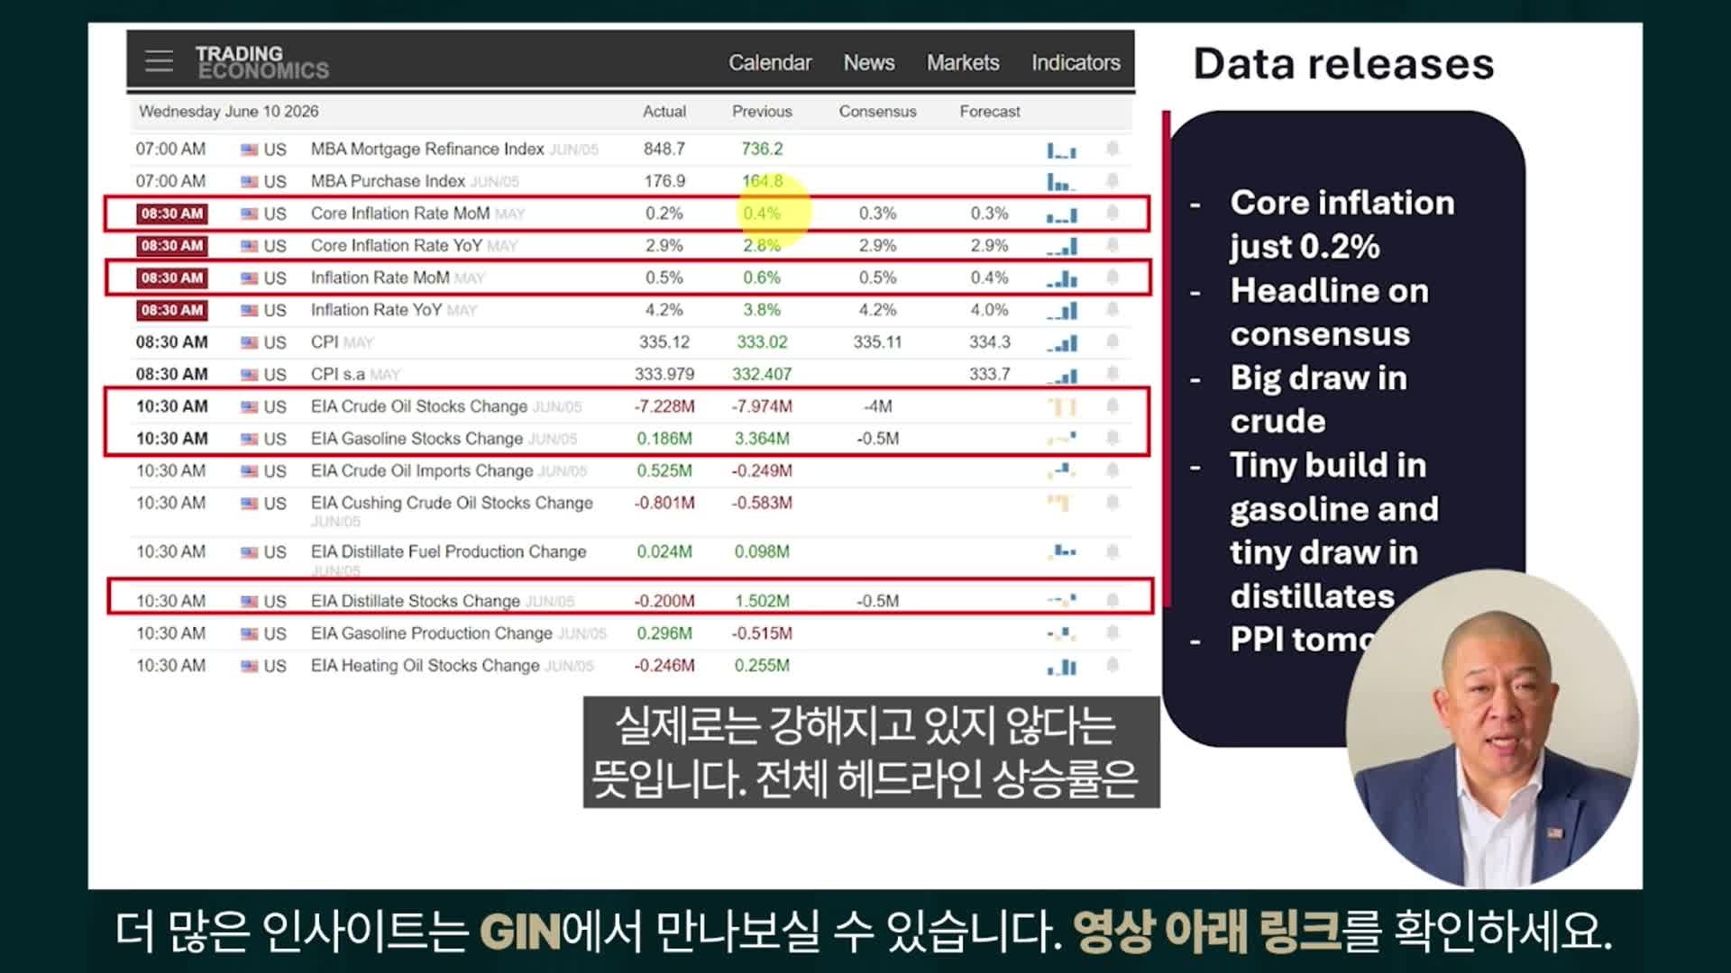Open the Calendar menu item
The image size is (1731, 973).
770,63
